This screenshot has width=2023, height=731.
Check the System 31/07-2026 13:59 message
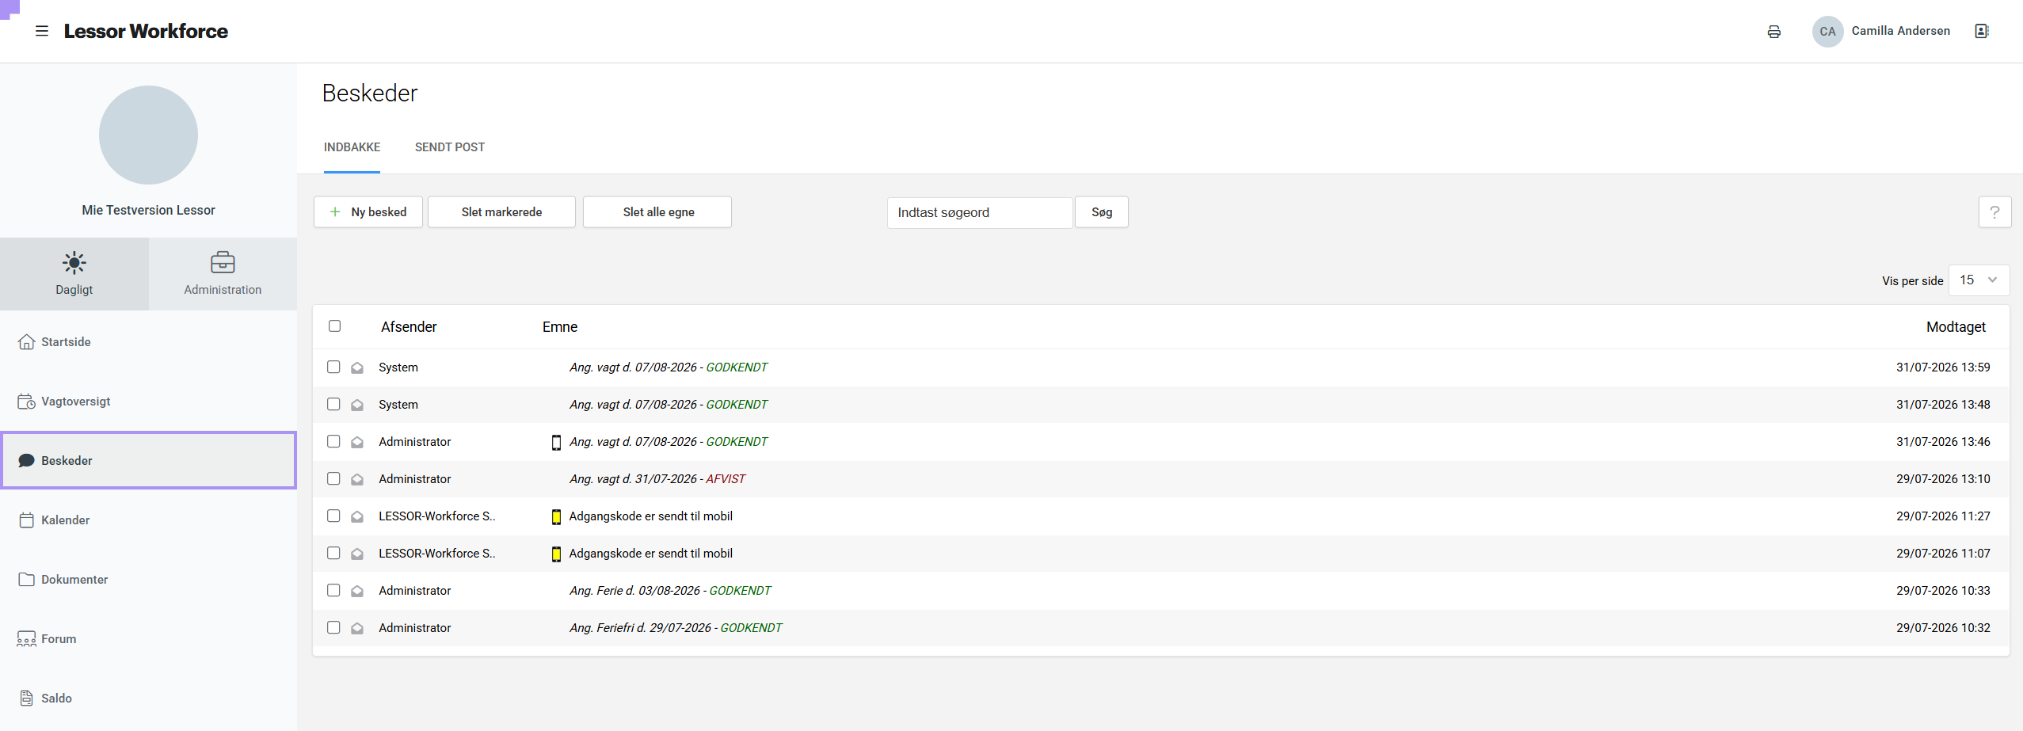[x=333, y=367]
